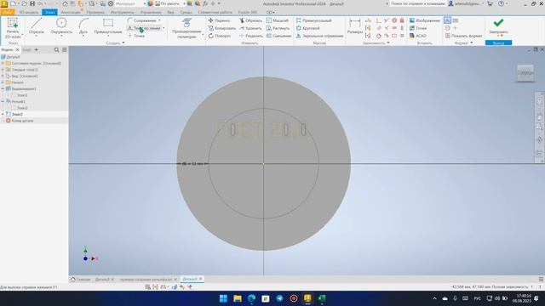
Task: Search the model browser
Action: [x=57, y=50]
